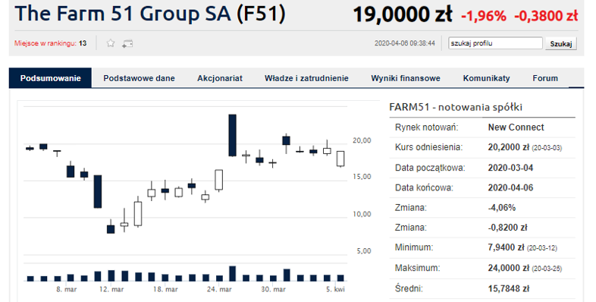Go to Wyniki finansowe tab
The width and height of the screenshot is (596, 302).
coord(406,78)
